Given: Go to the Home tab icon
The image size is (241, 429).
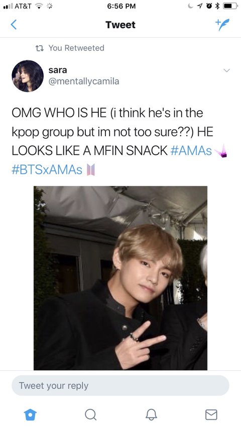Looking at the screenshot, I should [x=30, y=414].
